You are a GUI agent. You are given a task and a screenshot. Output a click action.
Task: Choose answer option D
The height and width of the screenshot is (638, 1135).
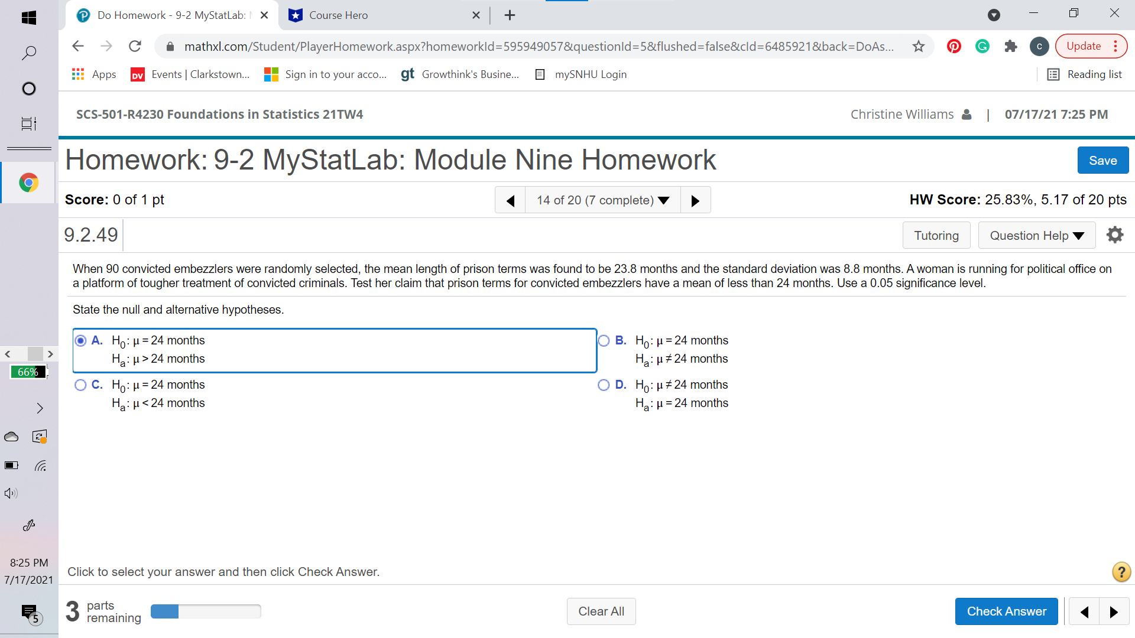pyautogui.click(x=604, y=385)
